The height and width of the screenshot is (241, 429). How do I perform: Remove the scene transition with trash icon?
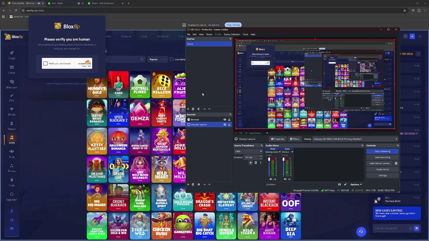256,163
